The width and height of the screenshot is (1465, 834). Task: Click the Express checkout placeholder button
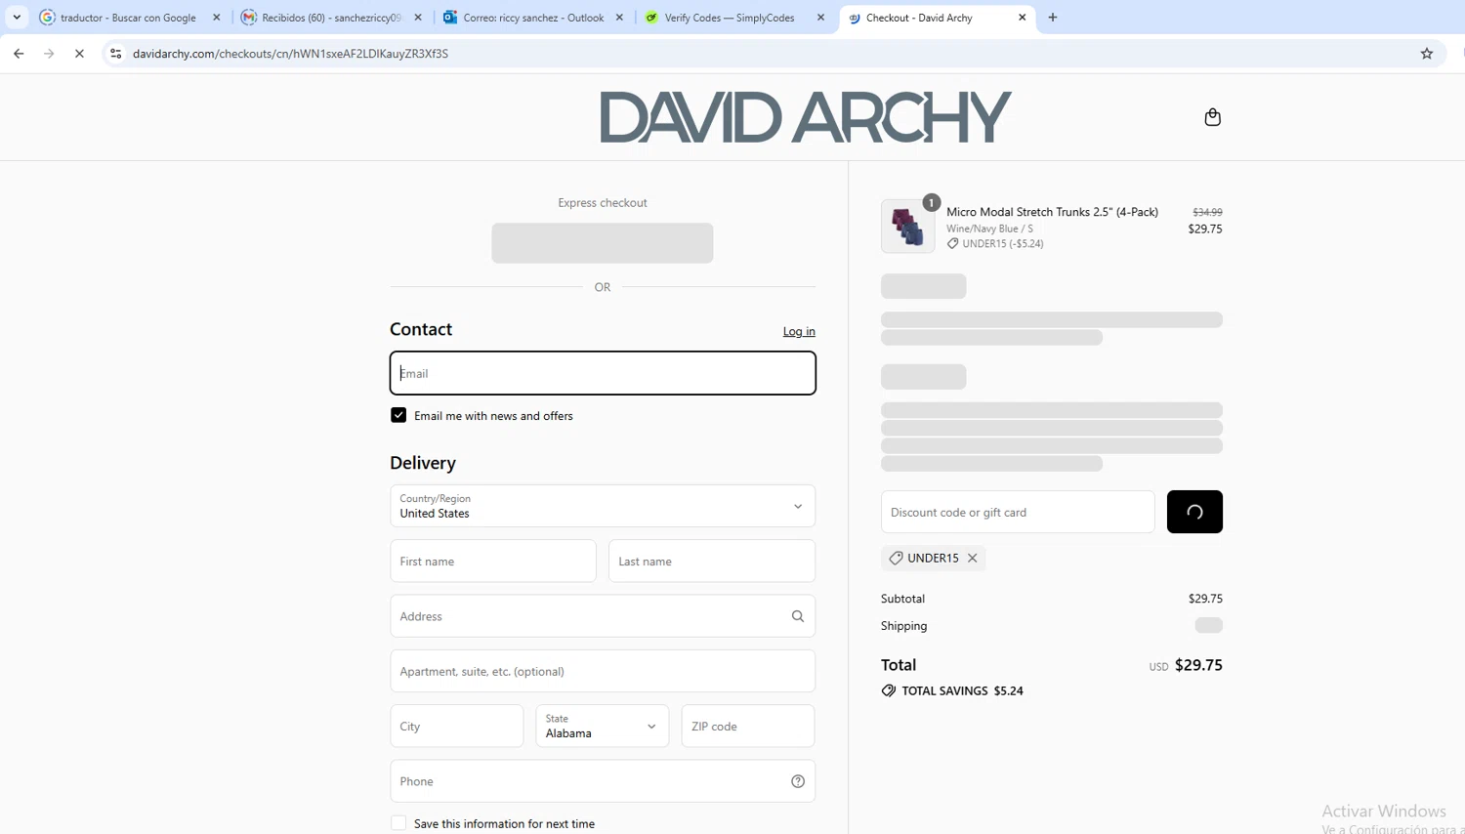click(603, 243)
